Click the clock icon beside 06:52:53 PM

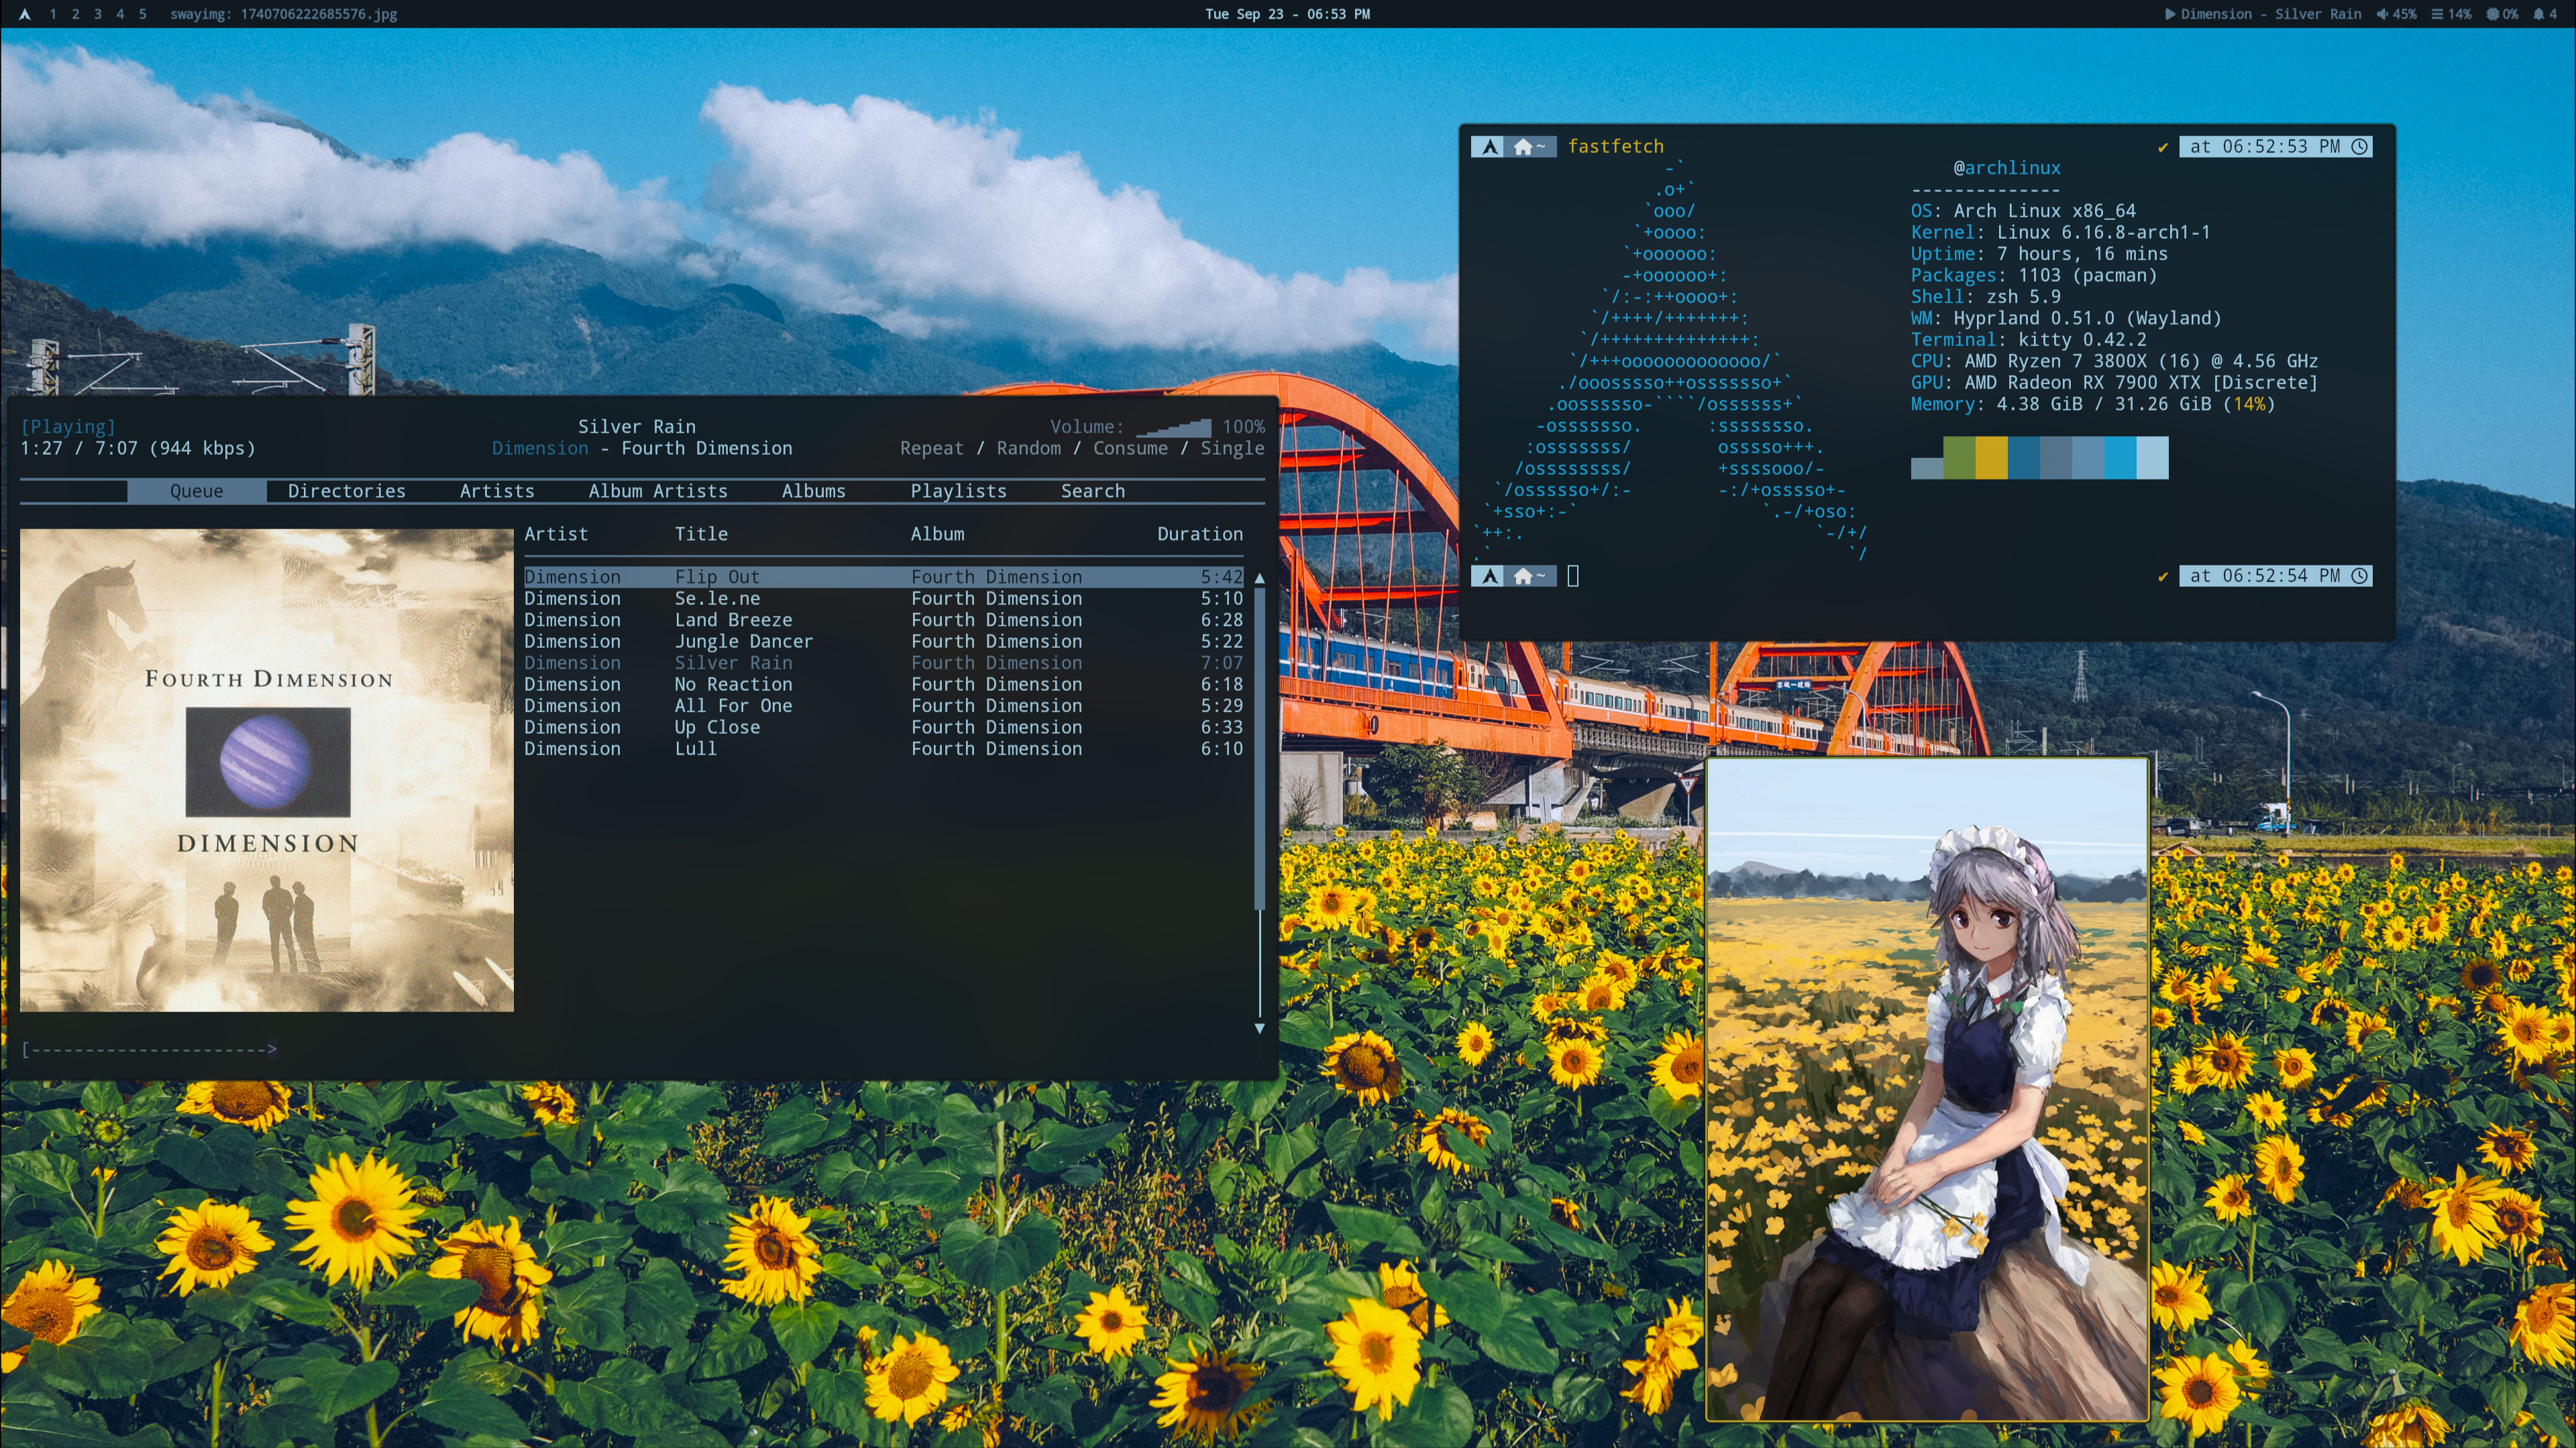click(2359, 147)
